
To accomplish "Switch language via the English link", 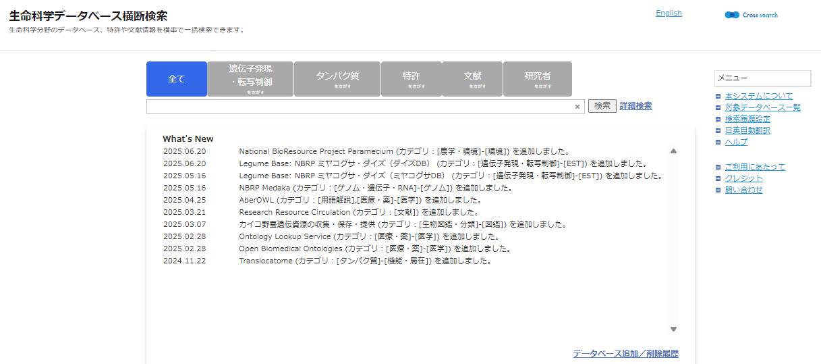I will [669, 13].
